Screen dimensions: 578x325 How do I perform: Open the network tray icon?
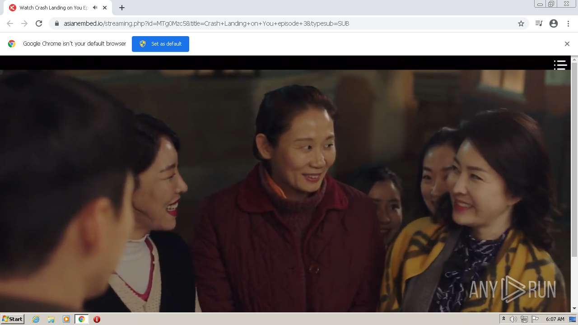tap(524, 319)
